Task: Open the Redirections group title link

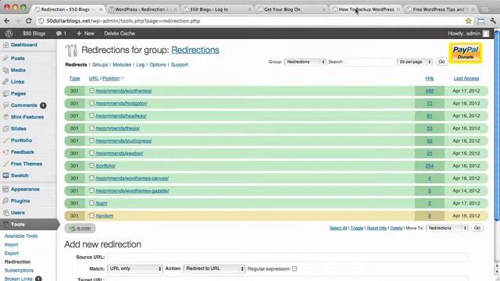Action: [195, 50]
